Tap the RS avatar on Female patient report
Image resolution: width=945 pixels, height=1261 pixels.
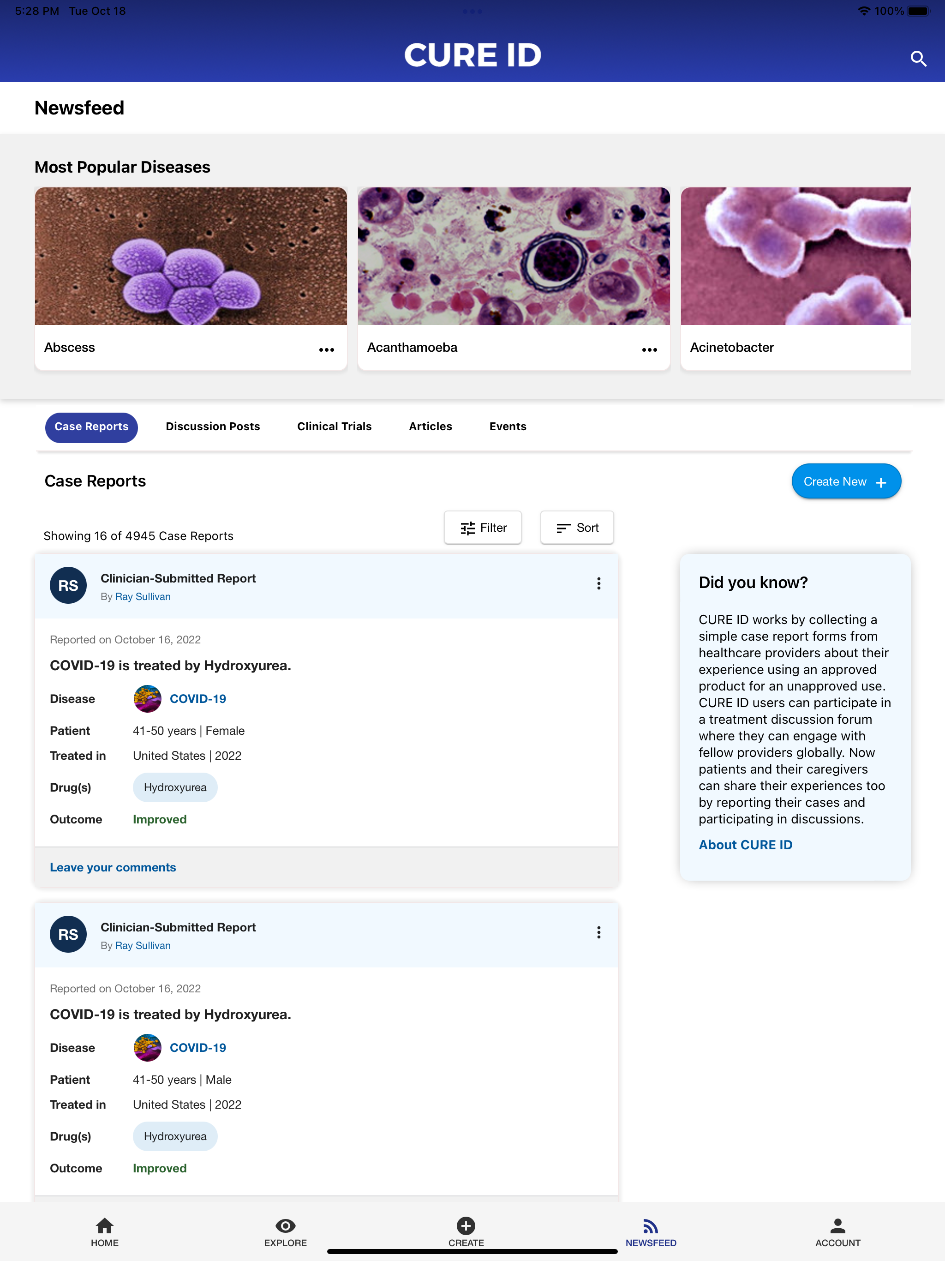[68, 585]
